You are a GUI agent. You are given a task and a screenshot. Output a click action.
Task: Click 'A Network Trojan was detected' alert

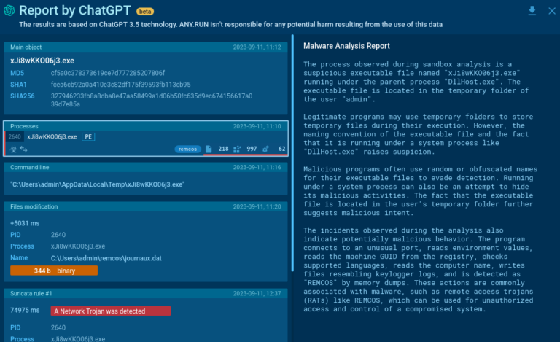pyautogui.click(x=111, y=311)
